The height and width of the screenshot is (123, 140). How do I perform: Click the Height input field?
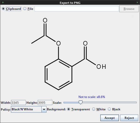45,102
